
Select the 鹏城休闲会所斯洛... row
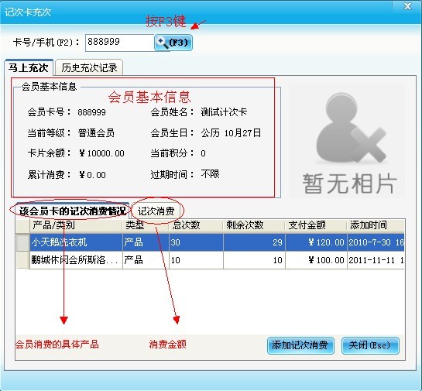click(210, 260)
